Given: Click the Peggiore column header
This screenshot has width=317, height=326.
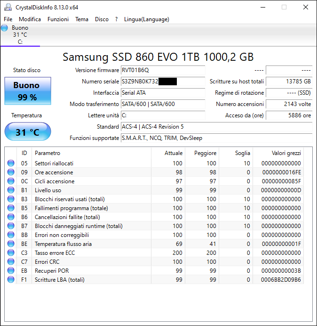Looking at the screenshot, I should 202,153.
